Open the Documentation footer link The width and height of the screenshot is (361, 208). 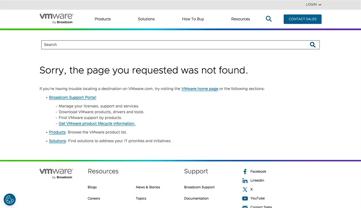(196, 198)
